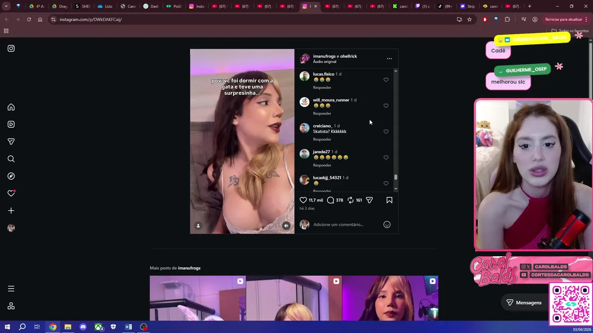Viewport: 593px width, 333px height.
Task: Reload the page in Chrome
Action: tap(29, 19)
